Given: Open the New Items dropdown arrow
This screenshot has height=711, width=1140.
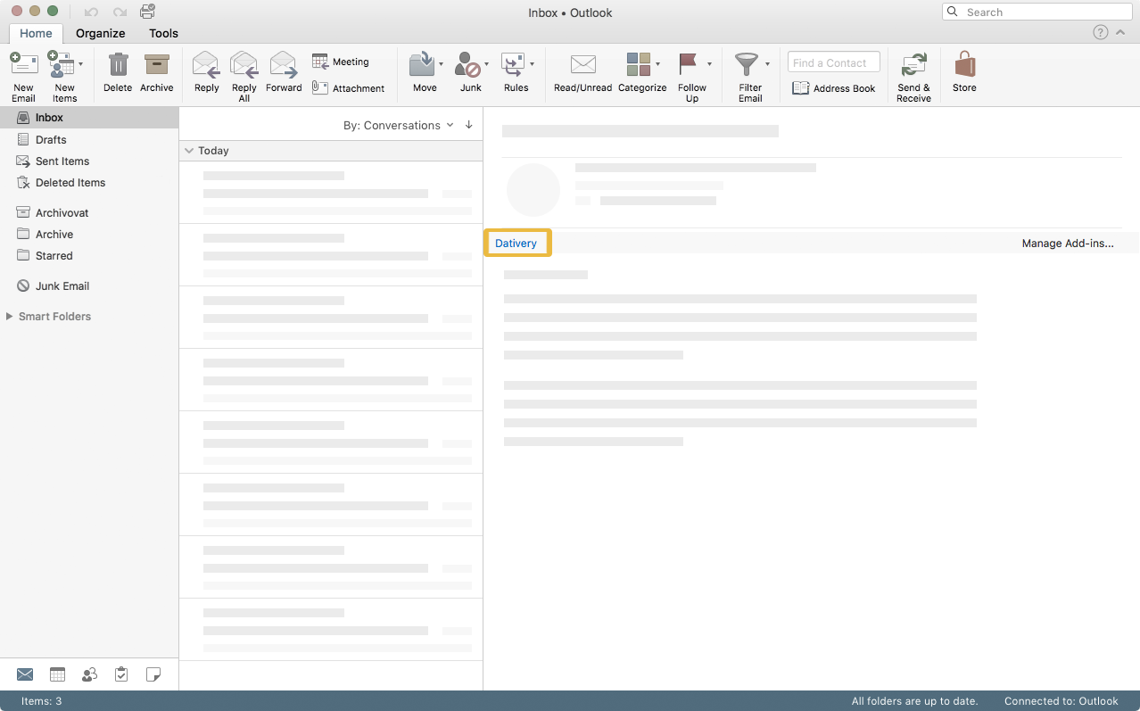Looking at the screenshot, I should tap(80, 64).
